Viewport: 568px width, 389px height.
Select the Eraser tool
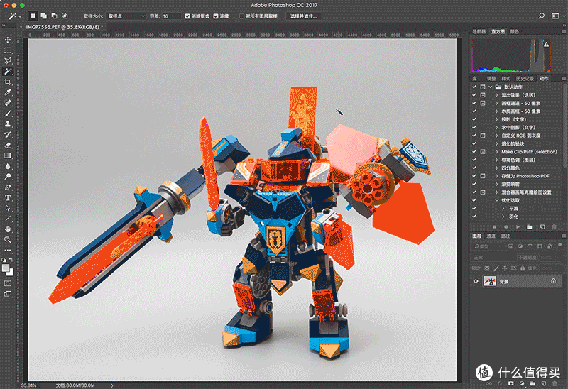click(x=8, y=145)
